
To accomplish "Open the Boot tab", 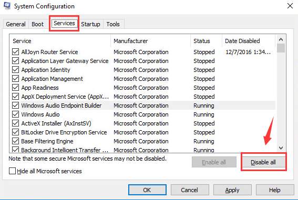I will 37,24.
